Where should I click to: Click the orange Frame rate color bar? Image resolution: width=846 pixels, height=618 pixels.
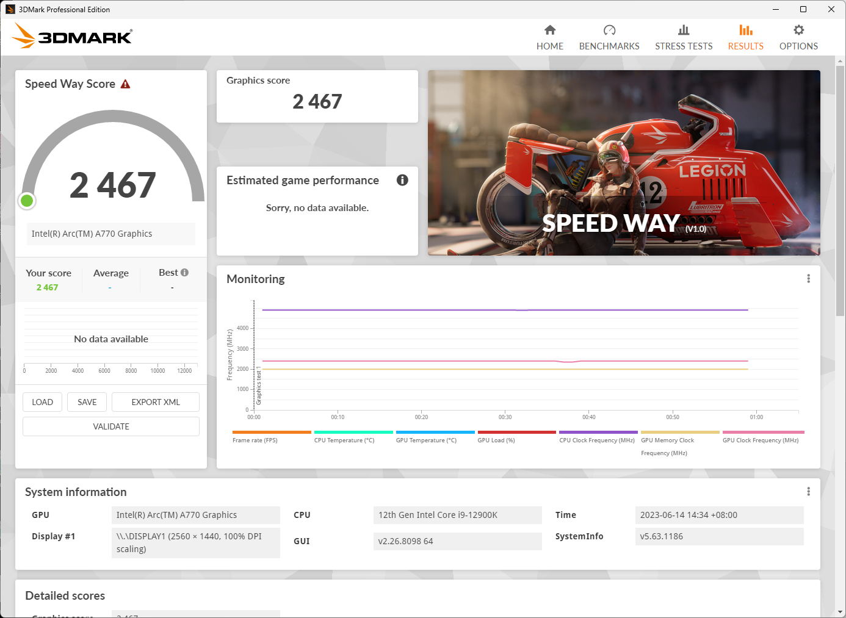[x=272, y=432]
